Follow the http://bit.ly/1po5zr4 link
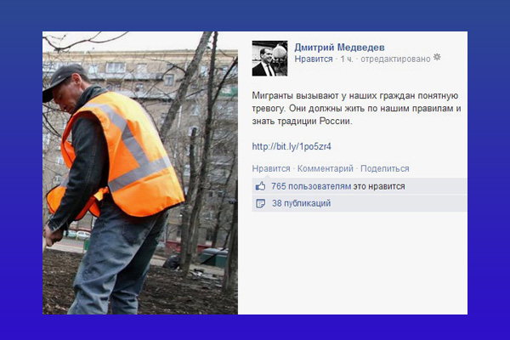The height and width of the screenshot is (340, 510). coord(292,146)
